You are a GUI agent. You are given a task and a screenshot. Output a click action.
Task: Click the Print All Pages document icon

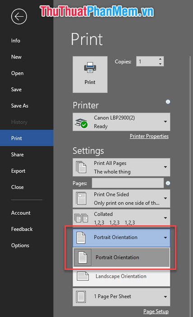pos(81,167)
